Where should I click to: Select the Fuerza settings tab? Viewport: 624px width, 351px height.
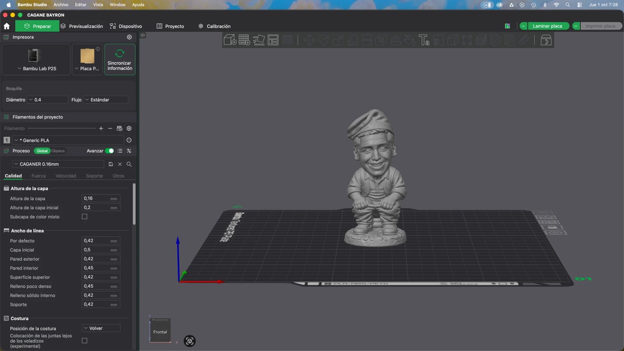38,176
